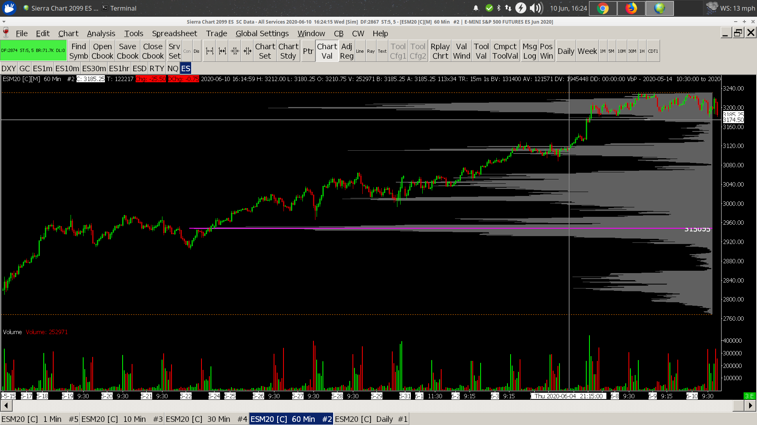Switch to ESM20 10 Min #3 tab
757x425 pixels.
point(122,419)
